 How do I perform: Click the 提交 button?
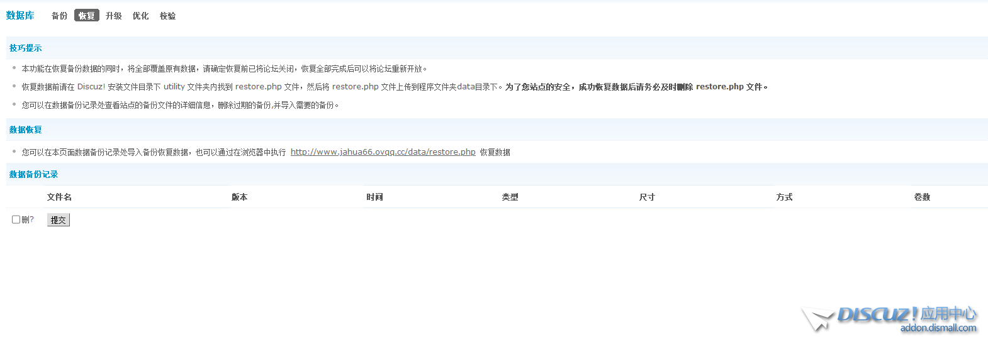pyautogui.click(x=59, y=220)
